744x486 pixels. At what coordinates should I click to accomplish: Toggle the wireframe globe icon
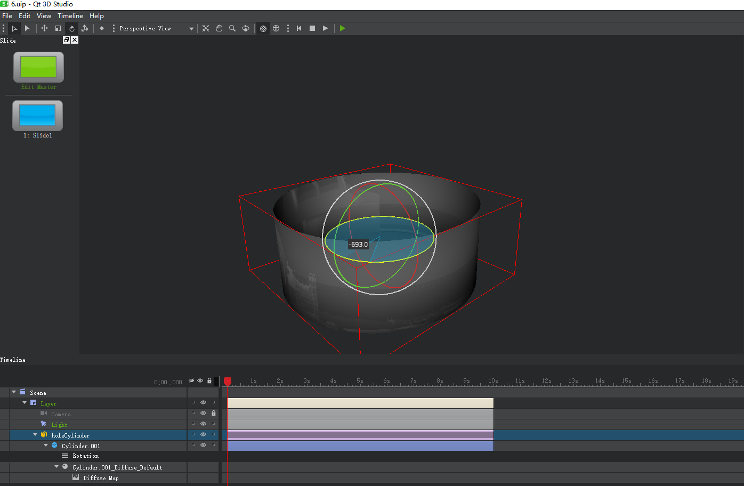[276, 28]
